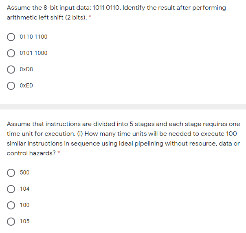Click the "0xED" option label text
246x233 pixels.
tap(26, 86)
